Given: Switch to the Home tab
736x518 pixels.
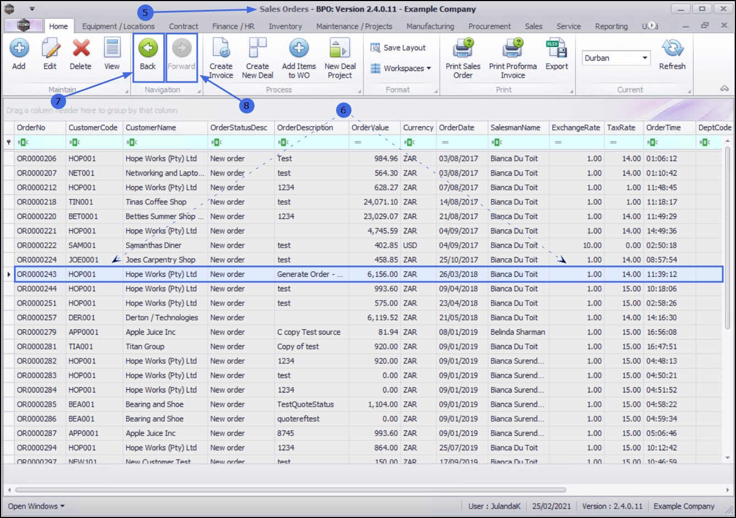Looking at the screenshot, I should click(58, 26).
